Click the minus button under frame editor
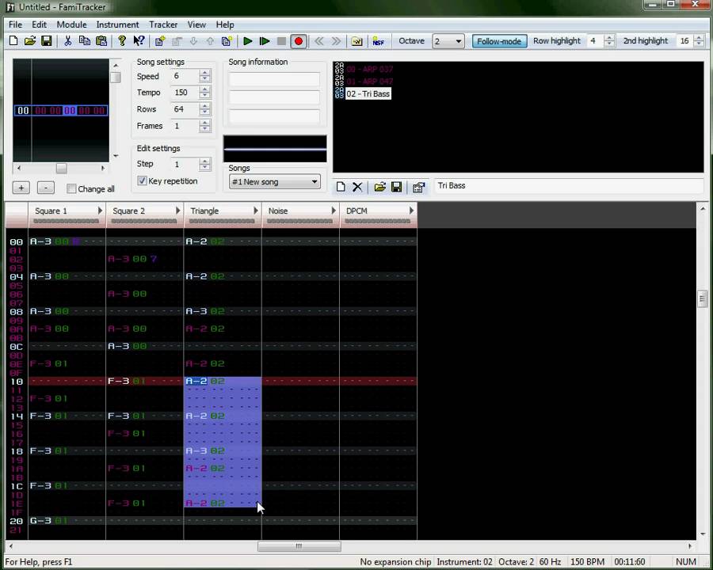This screenshot has height=570, width=713. click(x=45, y=188)
